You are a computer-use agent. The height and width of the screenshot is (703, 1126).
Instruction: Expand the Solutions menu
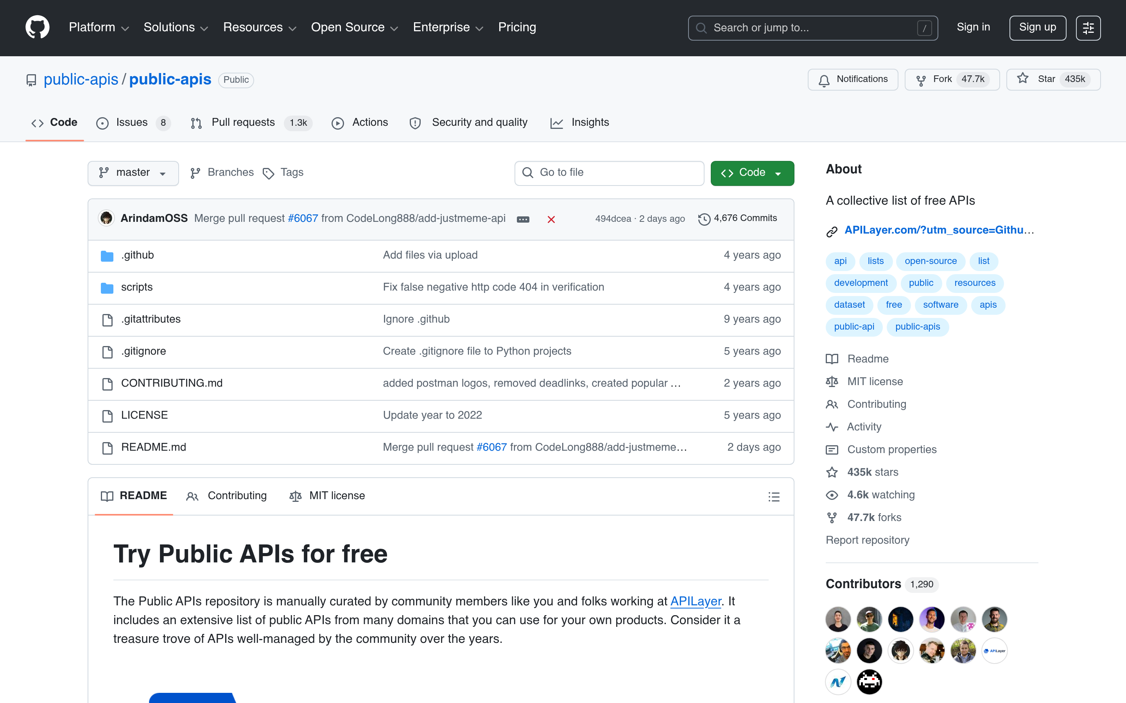click(x=176, y=27)
